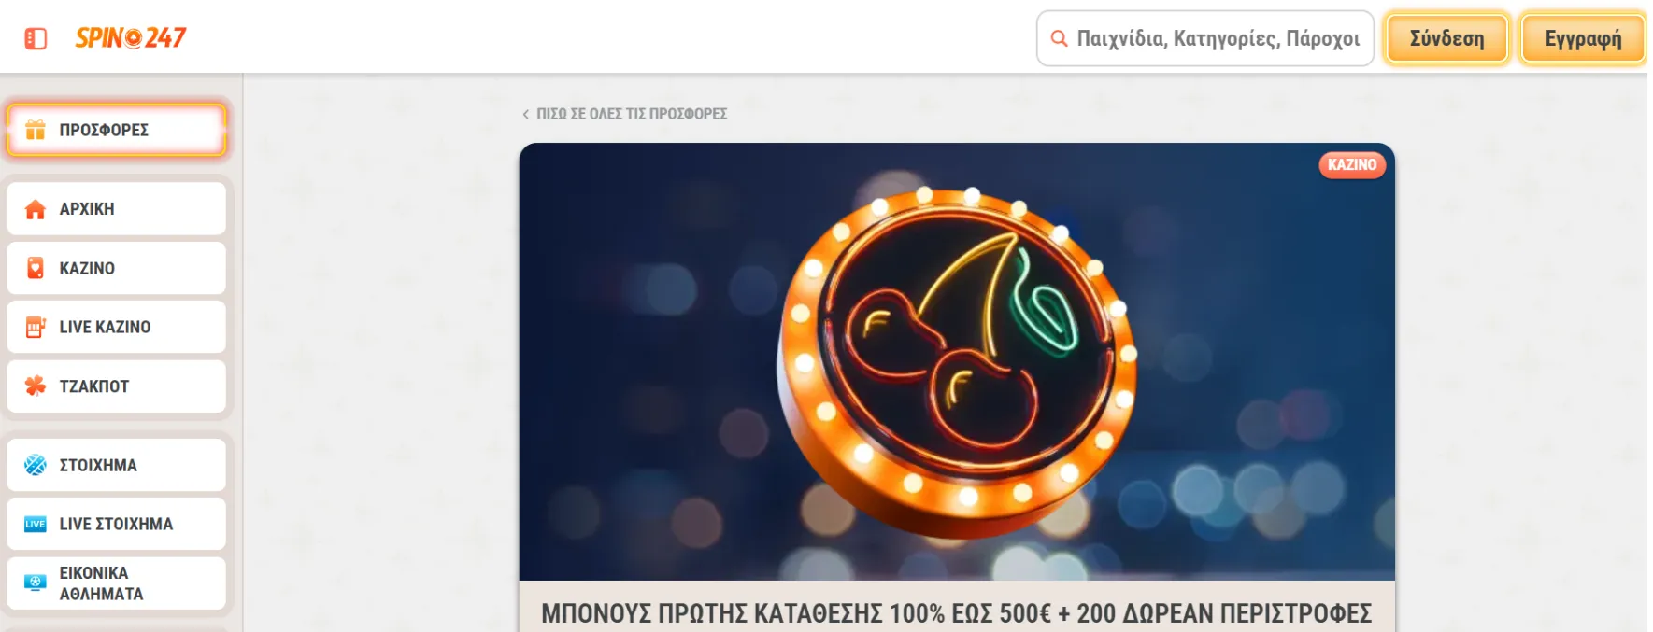Click the search magnifier icon
The height and width of the screenshot is (632, 1653).
[1059, 38]
